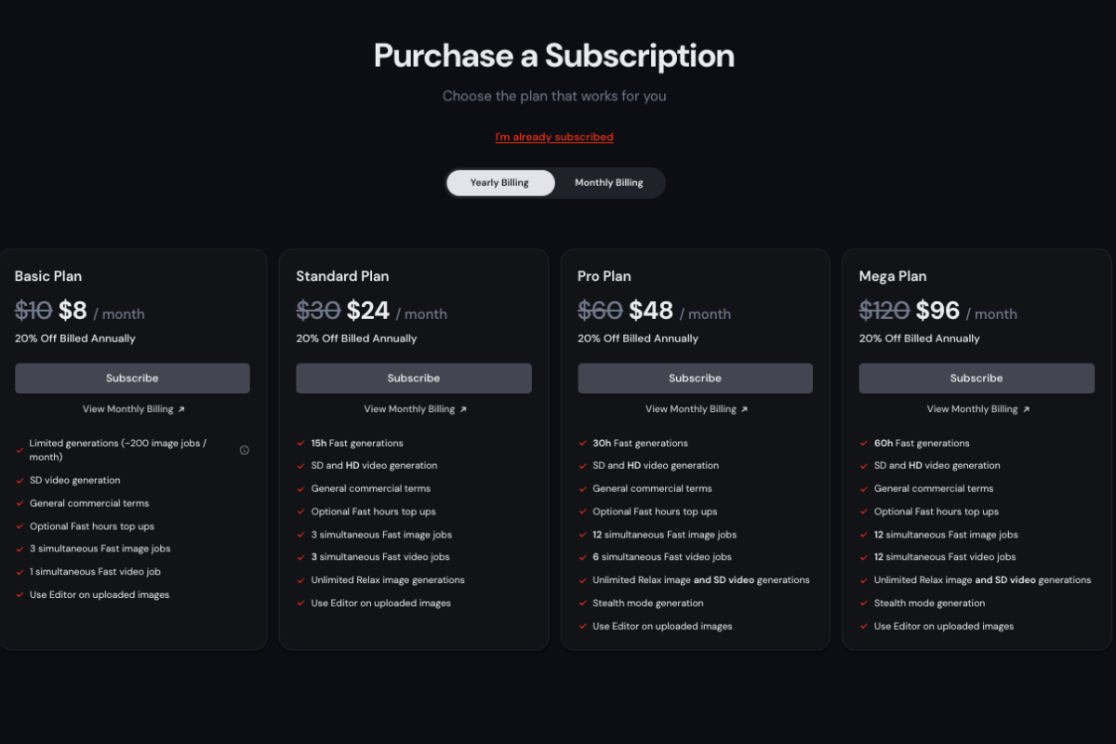Click the Mega Plan $96 price
The width and height of the screenshot is (1116, 744).
pyautogui.click(x=937, y=311)
